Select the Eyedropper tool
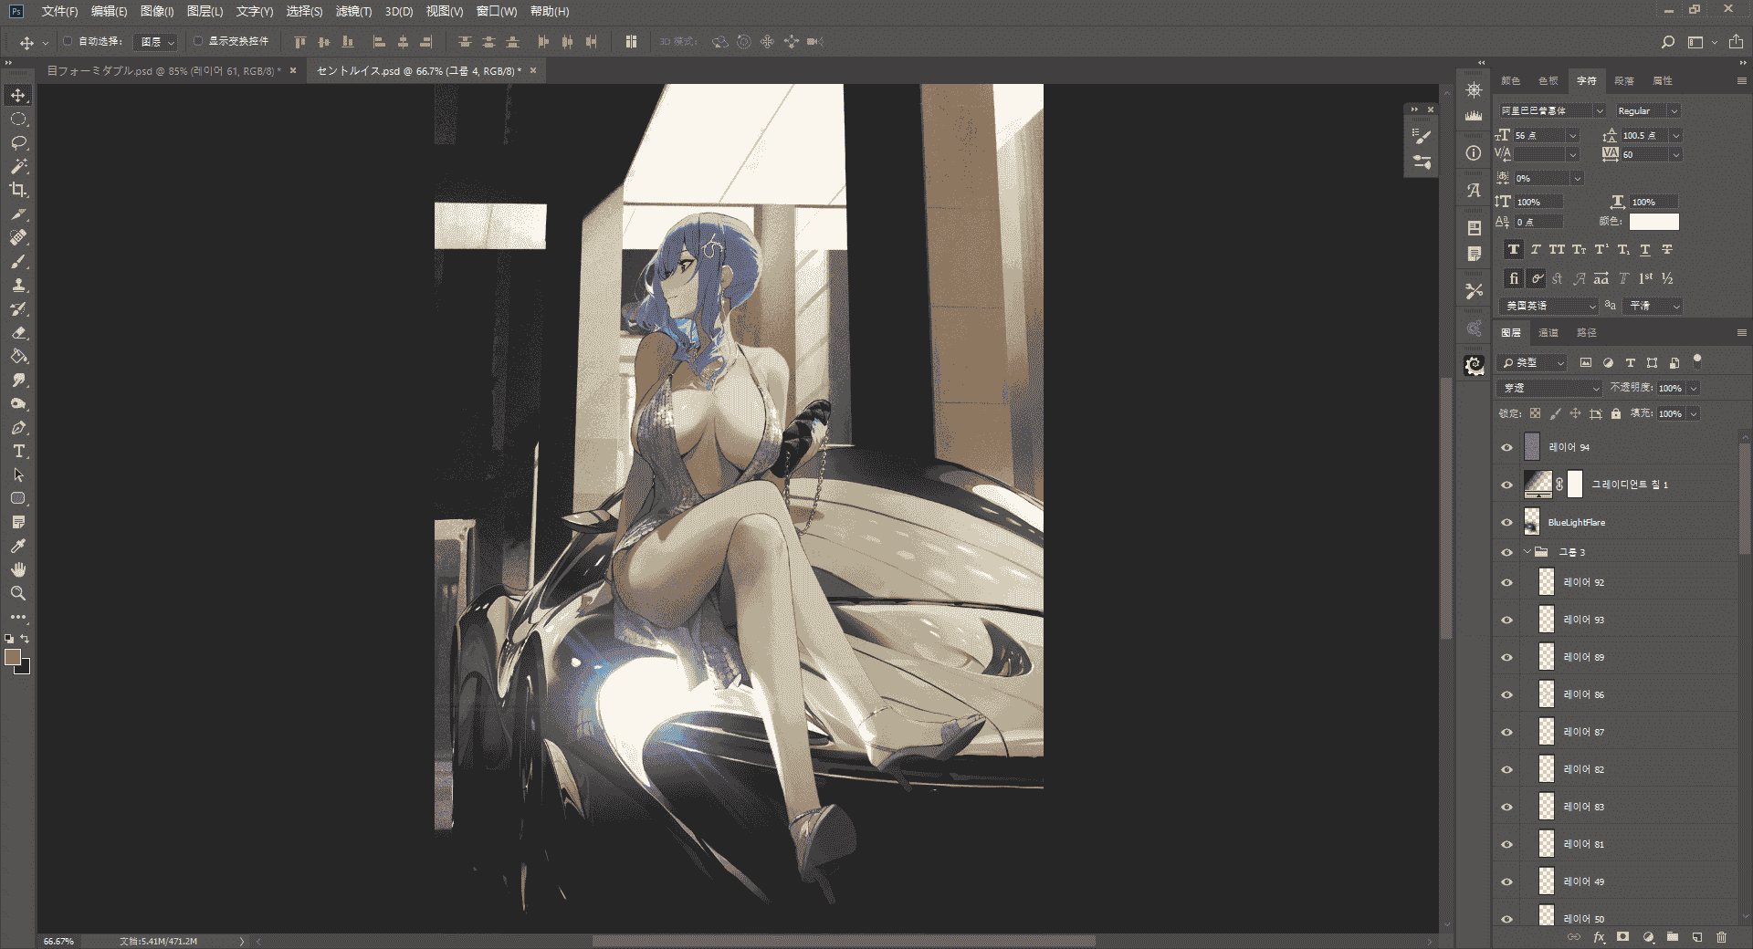The image size is (1753, 949). click(x=18, y=546)
